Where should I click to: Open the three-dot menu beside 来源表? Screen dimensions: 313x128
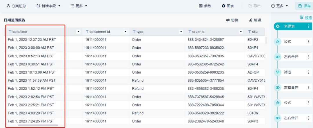click(308, 26)
